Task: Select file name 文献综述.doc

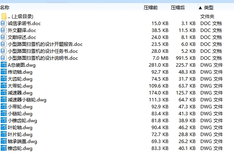Action: tap(22, 37)
